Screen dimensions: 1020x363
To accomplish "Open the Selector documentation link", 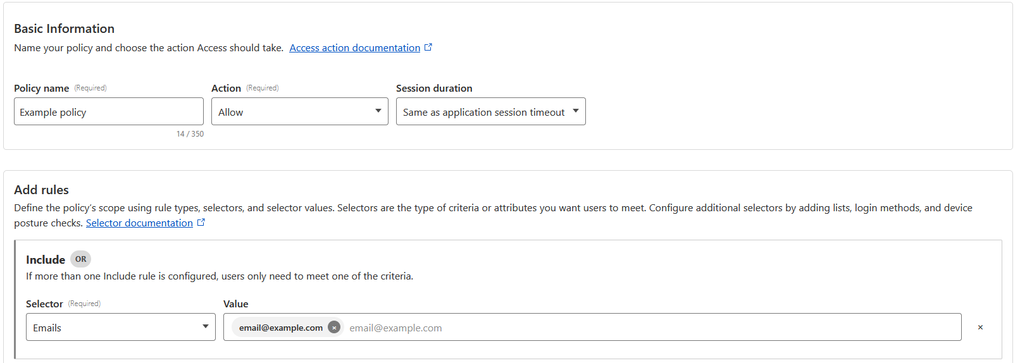I will coord(139,223).
